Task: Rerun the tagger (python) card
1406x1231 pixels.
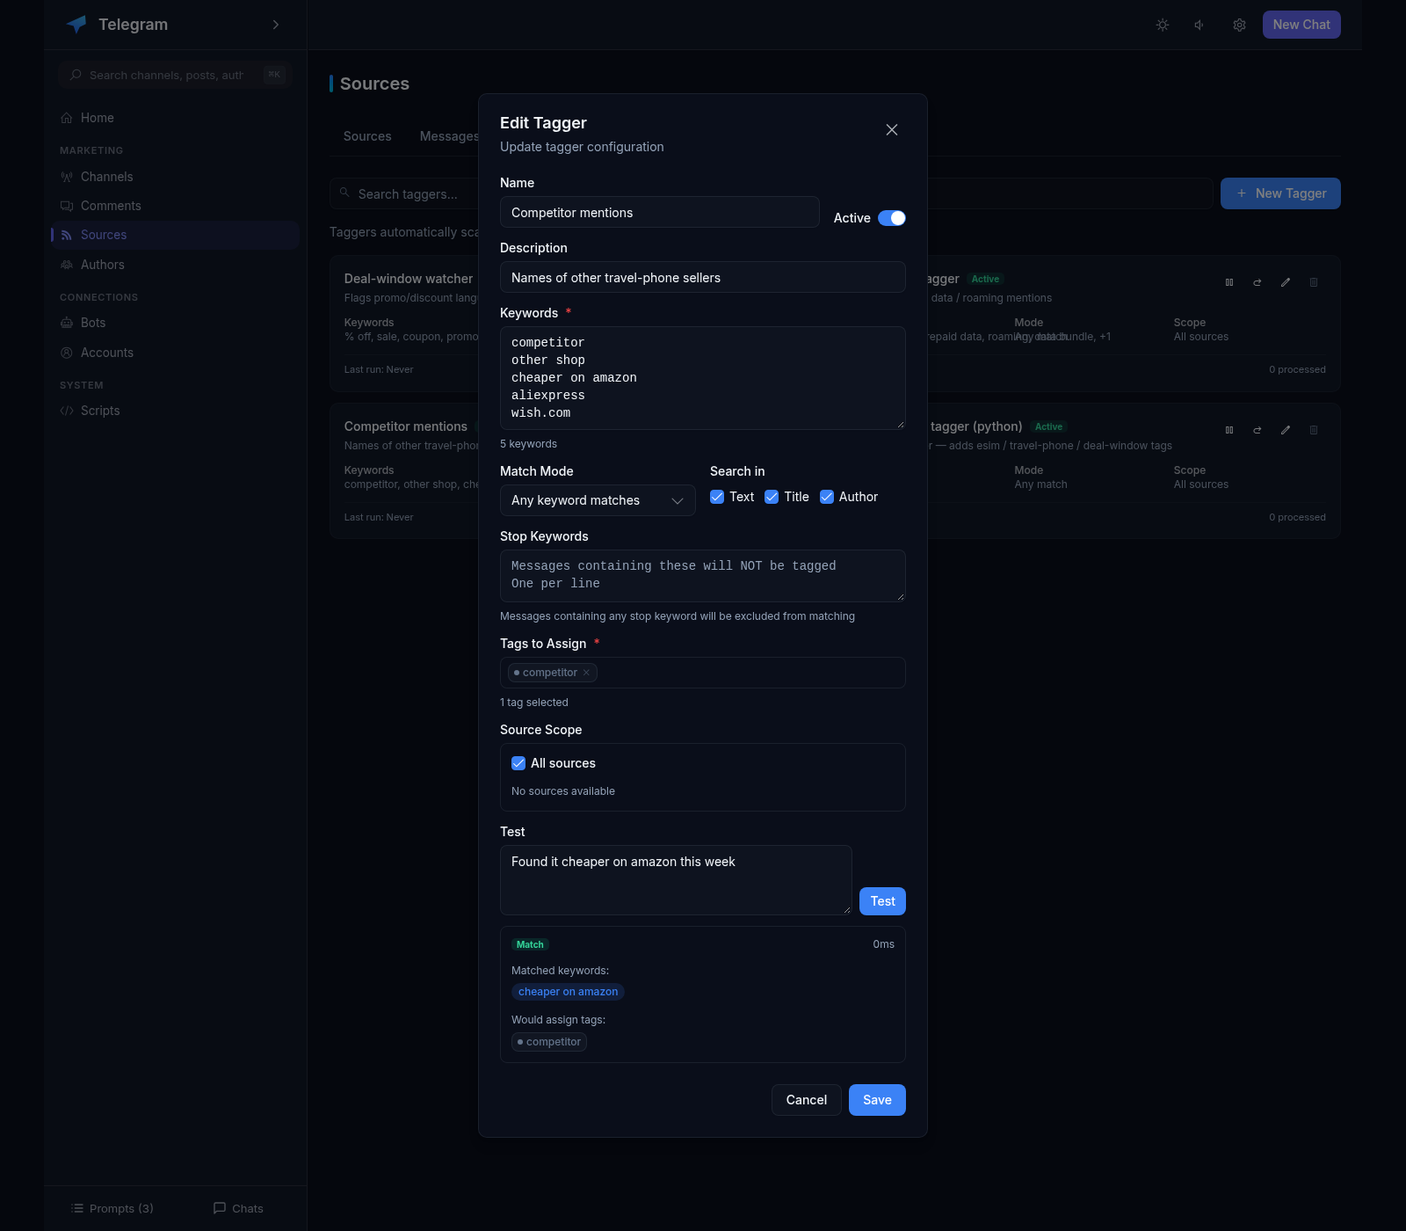Action: click(1257, 430)
